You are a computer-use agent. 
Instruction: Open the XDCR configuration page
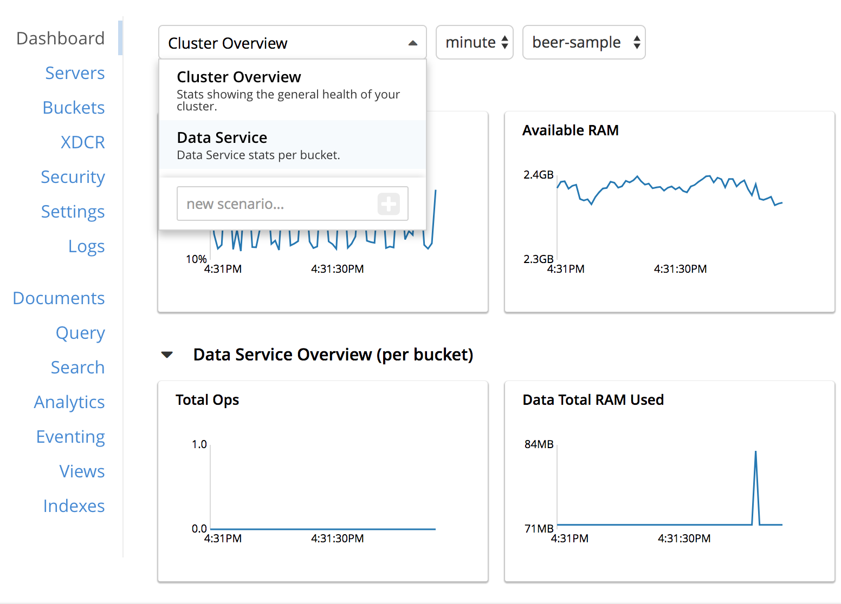[82, 142]
